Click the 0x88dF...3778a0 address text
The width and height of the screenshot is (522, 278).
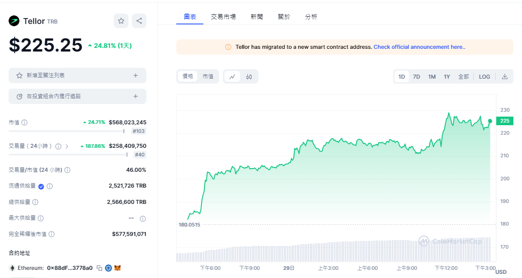coord(70,268)
